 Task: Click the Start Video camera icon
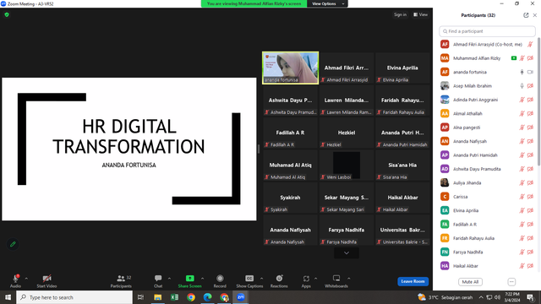pos(47,279)
